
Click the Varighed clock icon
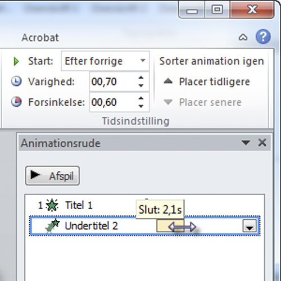[x=16, y=81]
